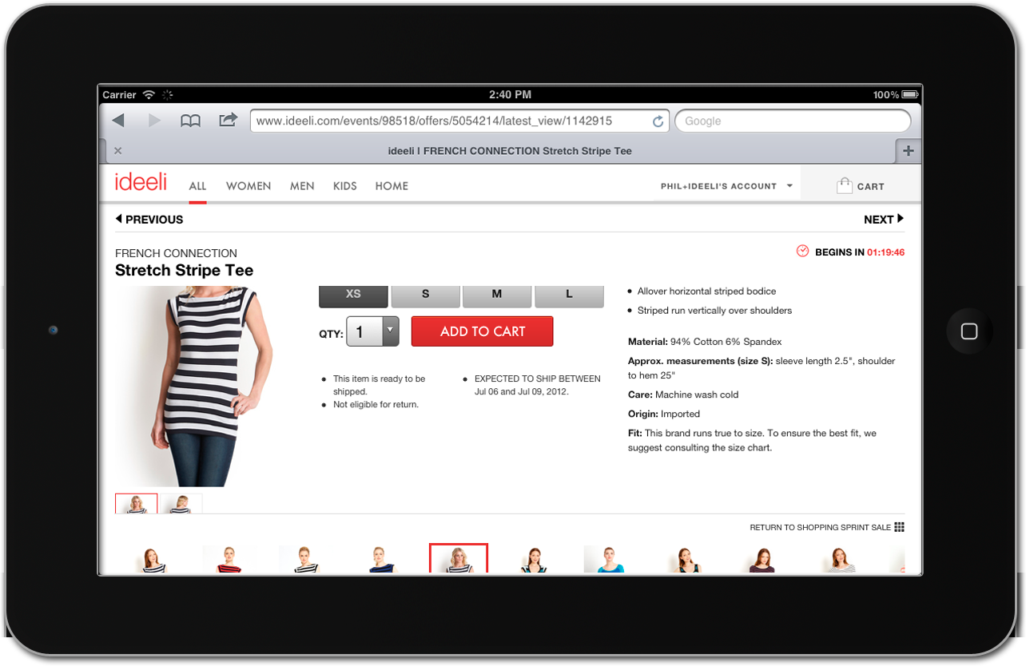Image resolution: width=1026 pixels, height=666 pixels.
Task: Click the Add to Cart button
Action: (482, 331)
